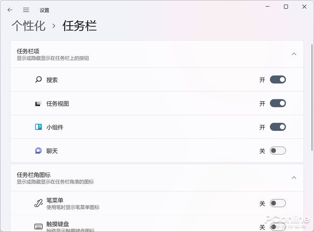Click the 任务栏 page title
314x232 pixels.
pyautogui.click(x=79, y=26)
